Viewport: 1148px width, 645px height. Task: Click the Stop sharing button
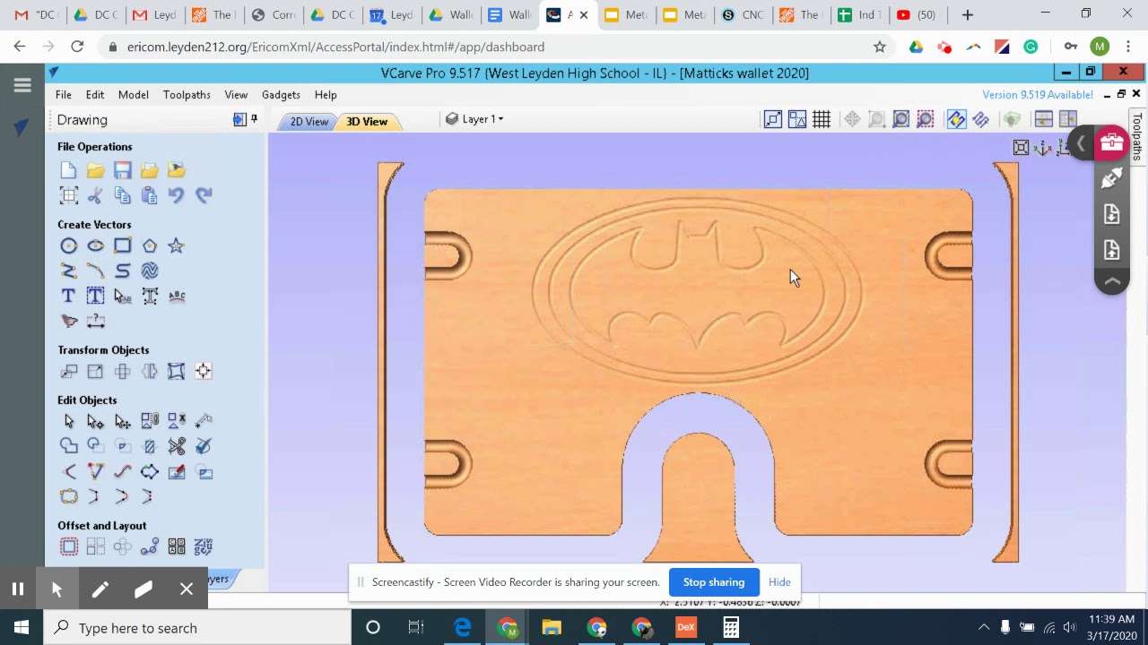(714, 582)
